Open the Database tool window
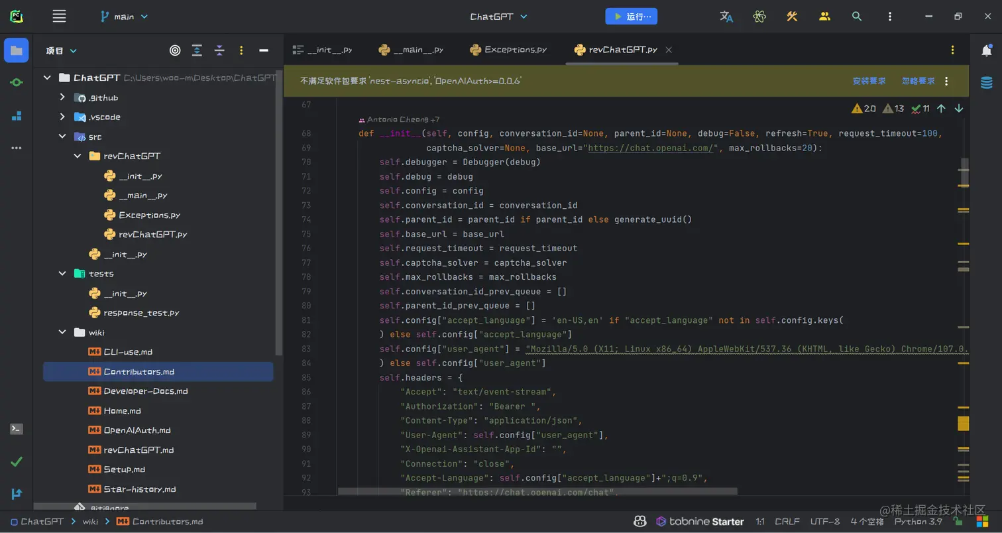Screen dimensions: 1002x533 (986, 83)
